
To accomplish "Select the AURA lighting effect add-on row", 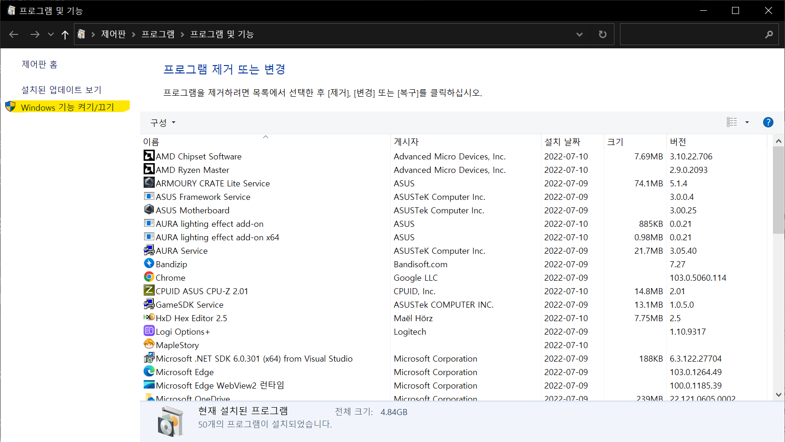I will click(x=453, y=224).
